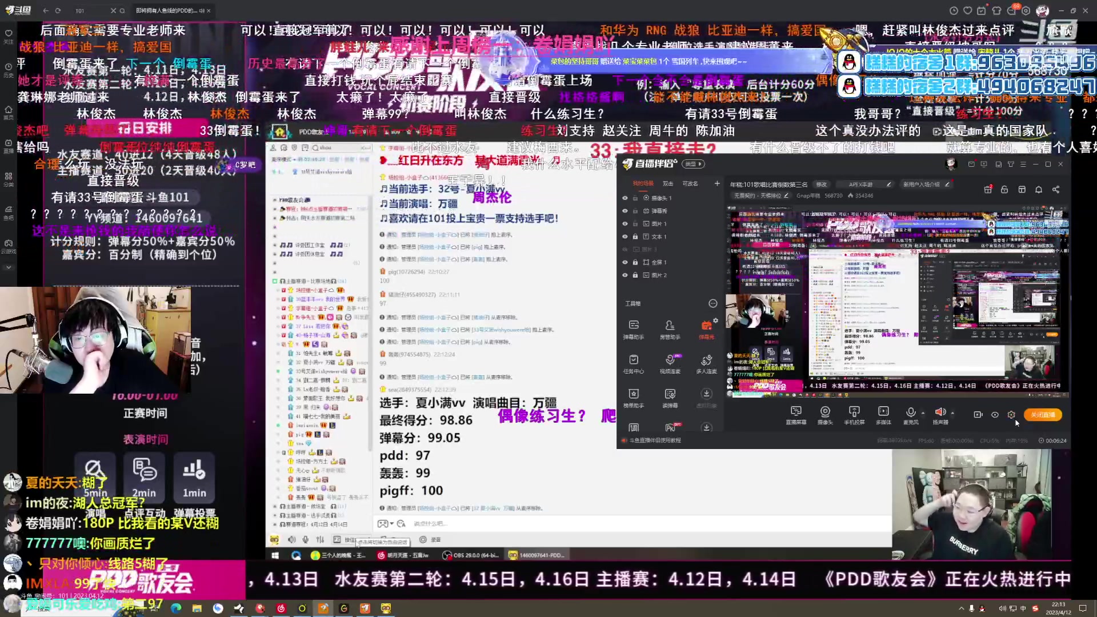This screenshot has width=1097, height=617.
Task: Open the highlighted 弹幕秀 tool
Action: point(706,330)
